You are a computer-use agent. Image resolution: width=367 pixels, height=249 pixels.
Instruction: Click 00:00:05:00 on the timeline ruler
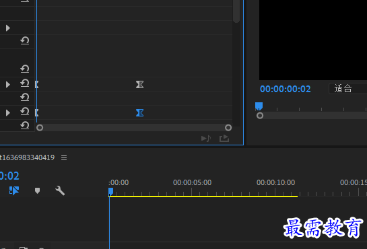(192, 182)
